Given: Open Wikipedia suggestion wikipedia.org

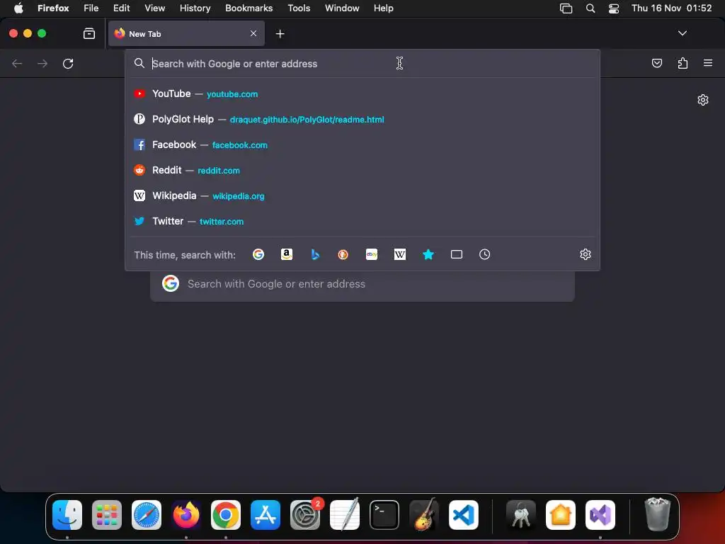Looking at the screenshot, I should tap(362, 195).
